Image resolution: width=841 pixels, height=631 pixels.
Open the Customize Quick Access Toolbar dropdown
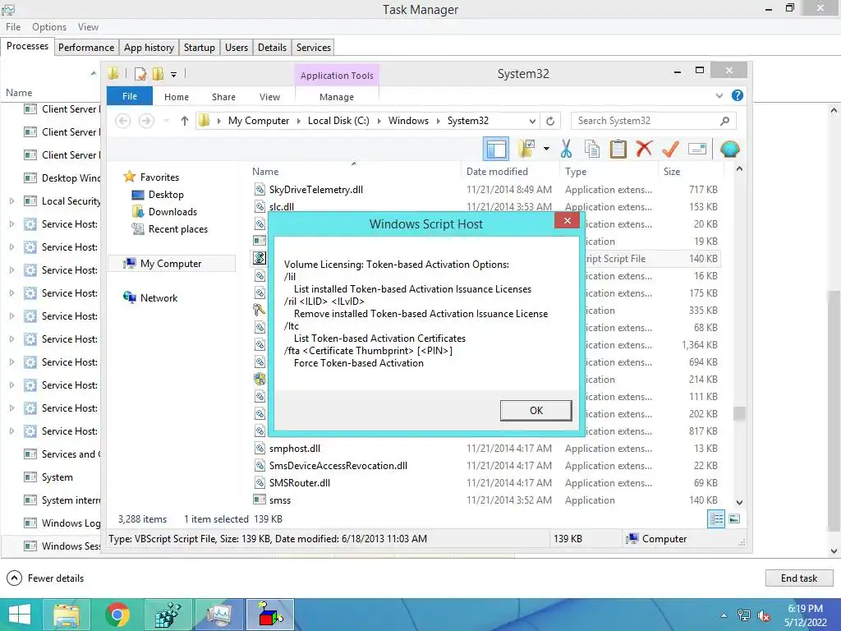(x=174, y=75)
